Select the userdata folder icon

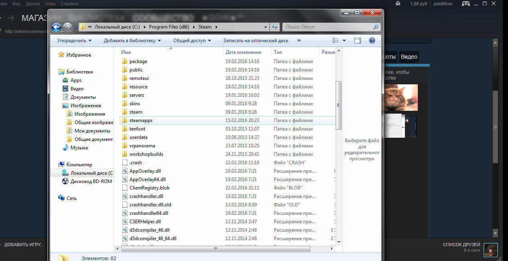[124, 137]
